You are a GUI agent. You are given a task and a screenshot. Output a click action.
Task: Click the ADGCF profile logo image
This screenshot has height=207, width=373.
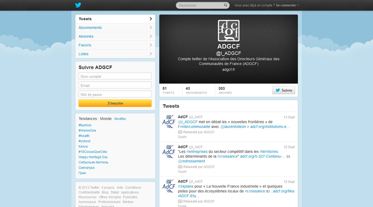coord(228,31)
